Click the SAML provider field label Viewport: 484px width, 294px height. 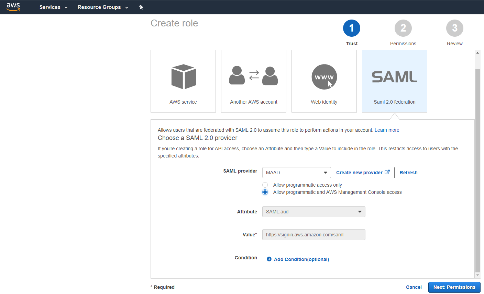(240, 171)
